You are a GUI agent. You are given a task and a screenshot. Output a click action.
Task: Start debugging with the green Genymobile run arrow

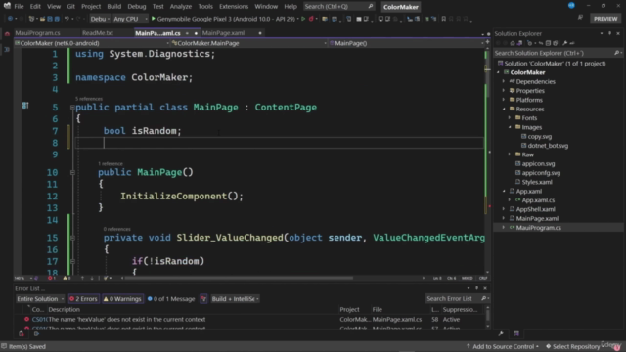click(154, 19)
